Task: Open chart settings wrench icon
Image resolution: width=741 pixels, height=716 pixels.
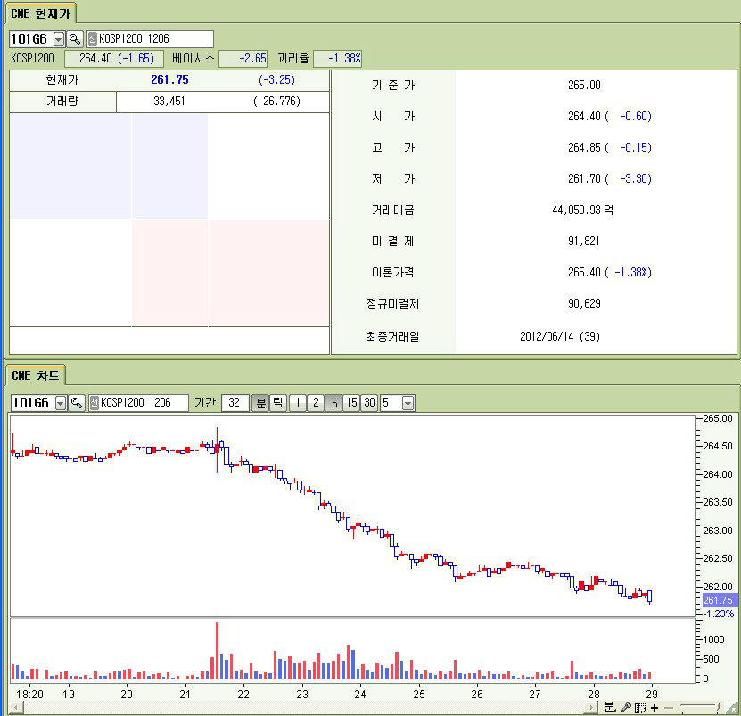Action: (625, 707)
